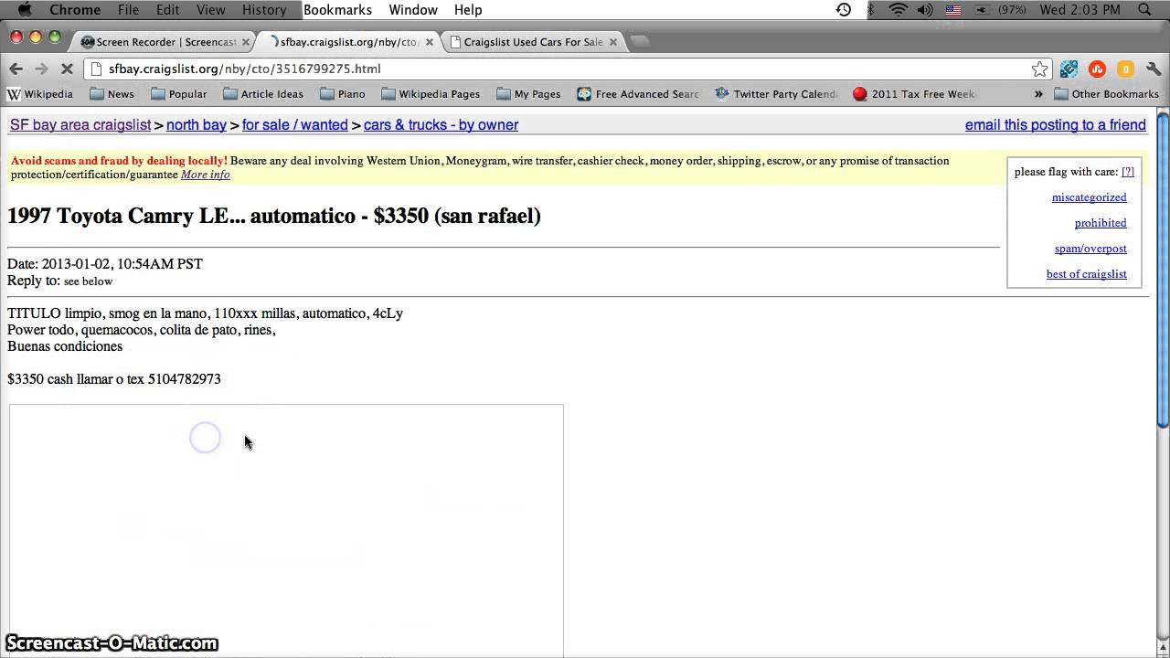1170x658 pixels.
Task: Open a new tab with the new-tab button
Action: (640, 41)
